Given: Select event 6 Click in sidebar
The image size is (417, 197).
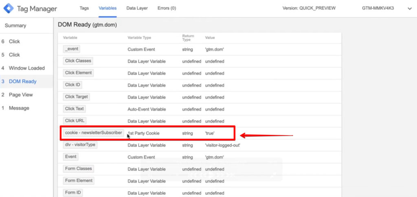Looking at the screenshot, I should click(26, 42).
